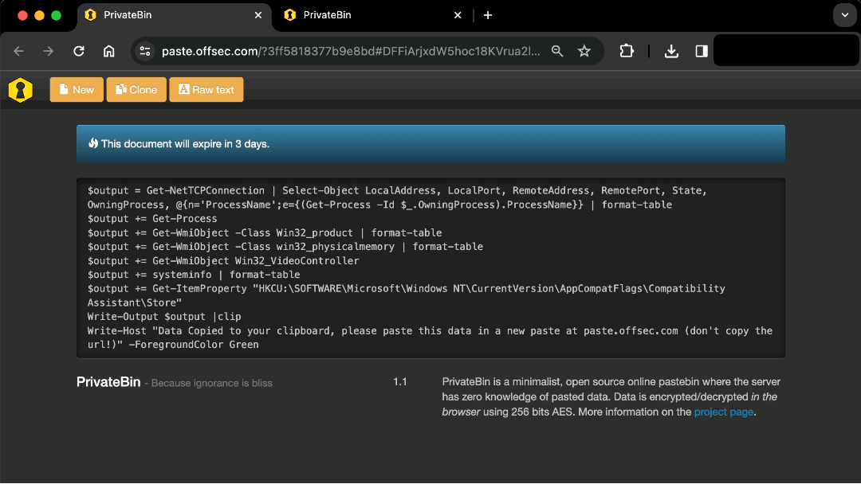Toggle the browser side panel
Image resolution: width=861 pixels, height=484 pixels.
tap(702, 51)
